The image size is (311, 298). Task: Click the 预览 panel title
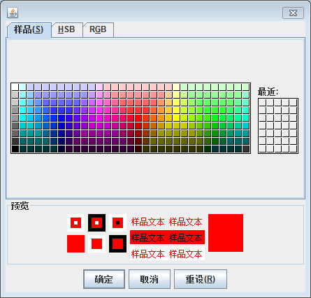[20, 206]
